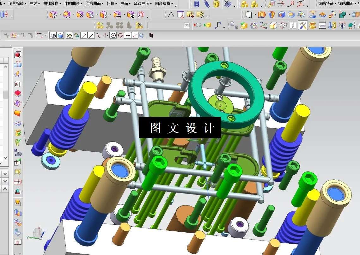This screenshot has width=360, height=255.
Task: Open the injection mold tools hammer icon
Action: (x=302, y=24)
